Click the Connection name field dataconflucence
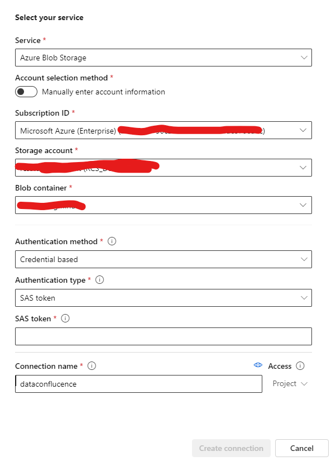 138,384
